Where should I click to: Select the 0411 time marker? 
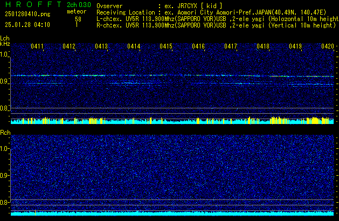click(x=37, y=46)
